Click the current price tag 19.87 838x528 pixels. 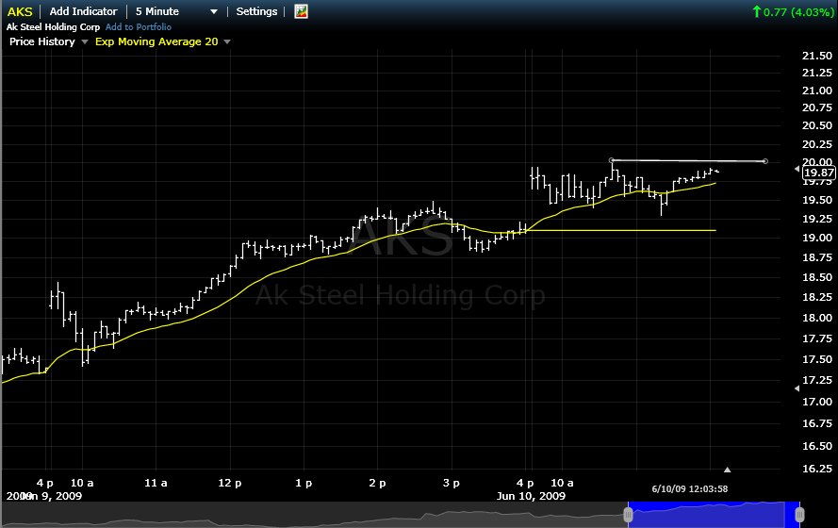coord(819,173)
